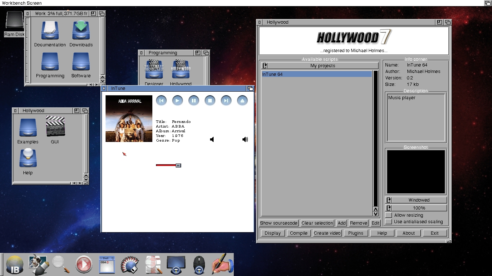Click Exit in Hollywood window
The width and height of the screenshot is (492, 276).
click(x=435, y=233)
